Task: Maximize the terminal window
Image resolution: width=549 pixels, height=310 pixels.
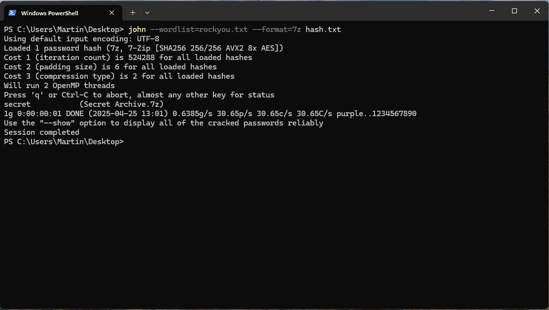Action: [x=515, y=11]
